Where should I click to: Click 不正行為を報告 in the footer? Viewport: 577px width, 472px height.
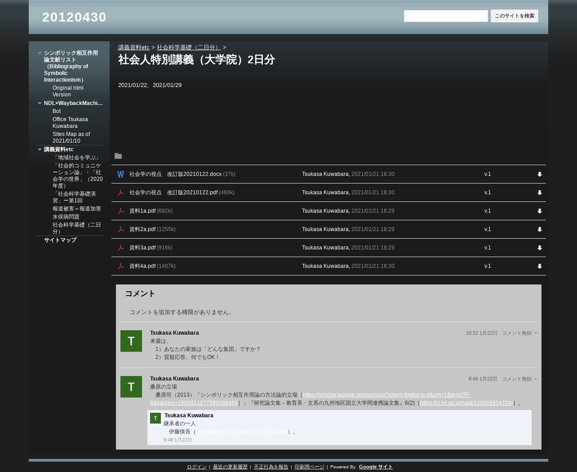(x=271, y=467)
